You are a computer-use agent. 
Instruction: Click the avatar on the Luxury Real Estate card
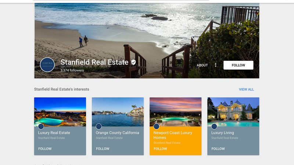tap(41, 126)
